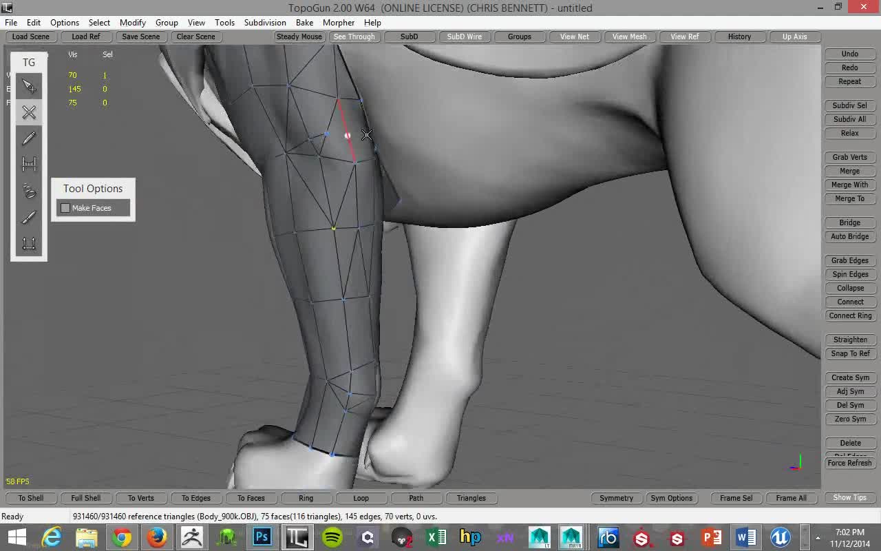The width and height of the screenshot is (881, 551).
Task: Open Spotify from the taskbar
Action: coord(332,537)
